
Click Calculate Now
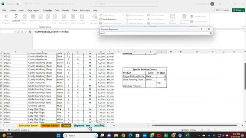coord(198,16)
